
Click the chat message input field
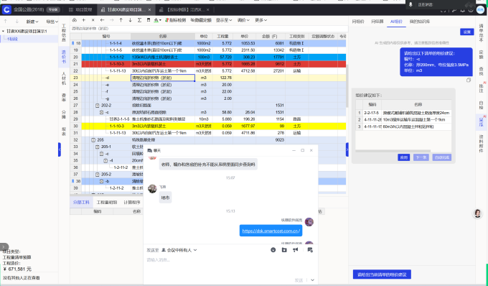click(x=230, y=267)
